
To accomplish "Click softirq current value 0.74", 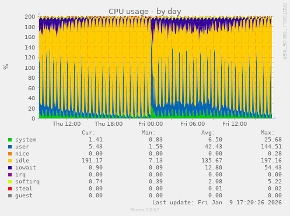I will [96, 182].
